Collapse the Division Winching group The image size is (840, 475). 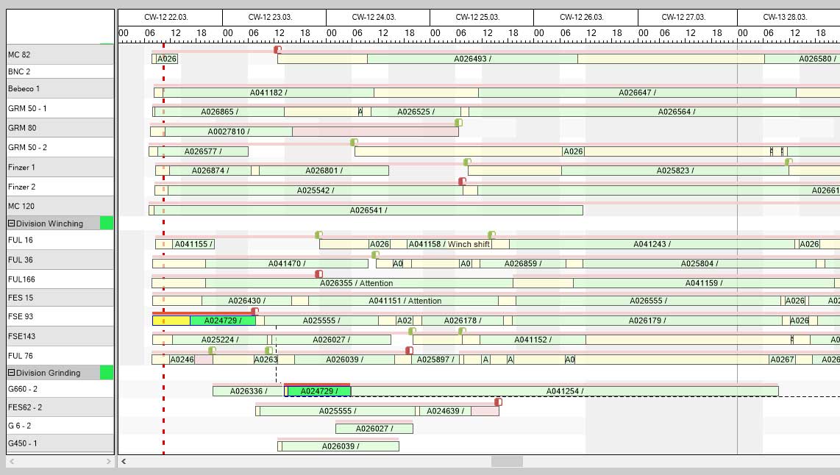(x=12, y=224)
